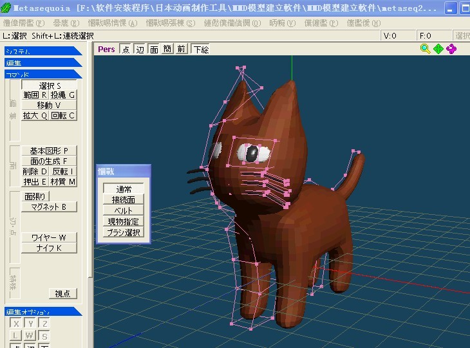
Task: Collapse the 編集 panel header
Action: 43,62
